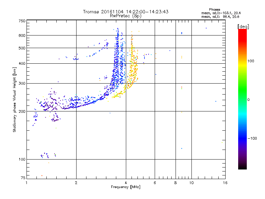Viewport: 265px width, 199px height.
Task: Click the "RwPretec (8p)" subtitle
Action: click(126, 16)
